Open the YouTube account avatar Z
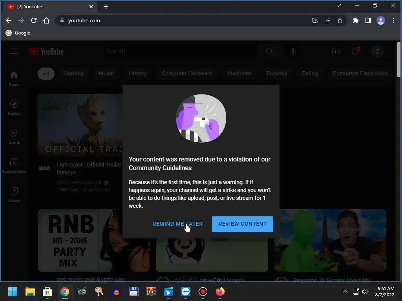402x301 pixels. [377, 51]
